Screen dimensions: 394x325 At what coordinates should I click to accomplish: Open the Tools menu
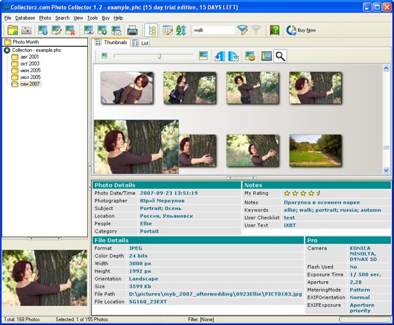click(x=93, y=18)
